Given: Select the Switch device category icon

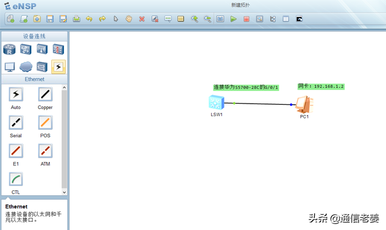Looking at the screenshot, I should coord(25,49).
